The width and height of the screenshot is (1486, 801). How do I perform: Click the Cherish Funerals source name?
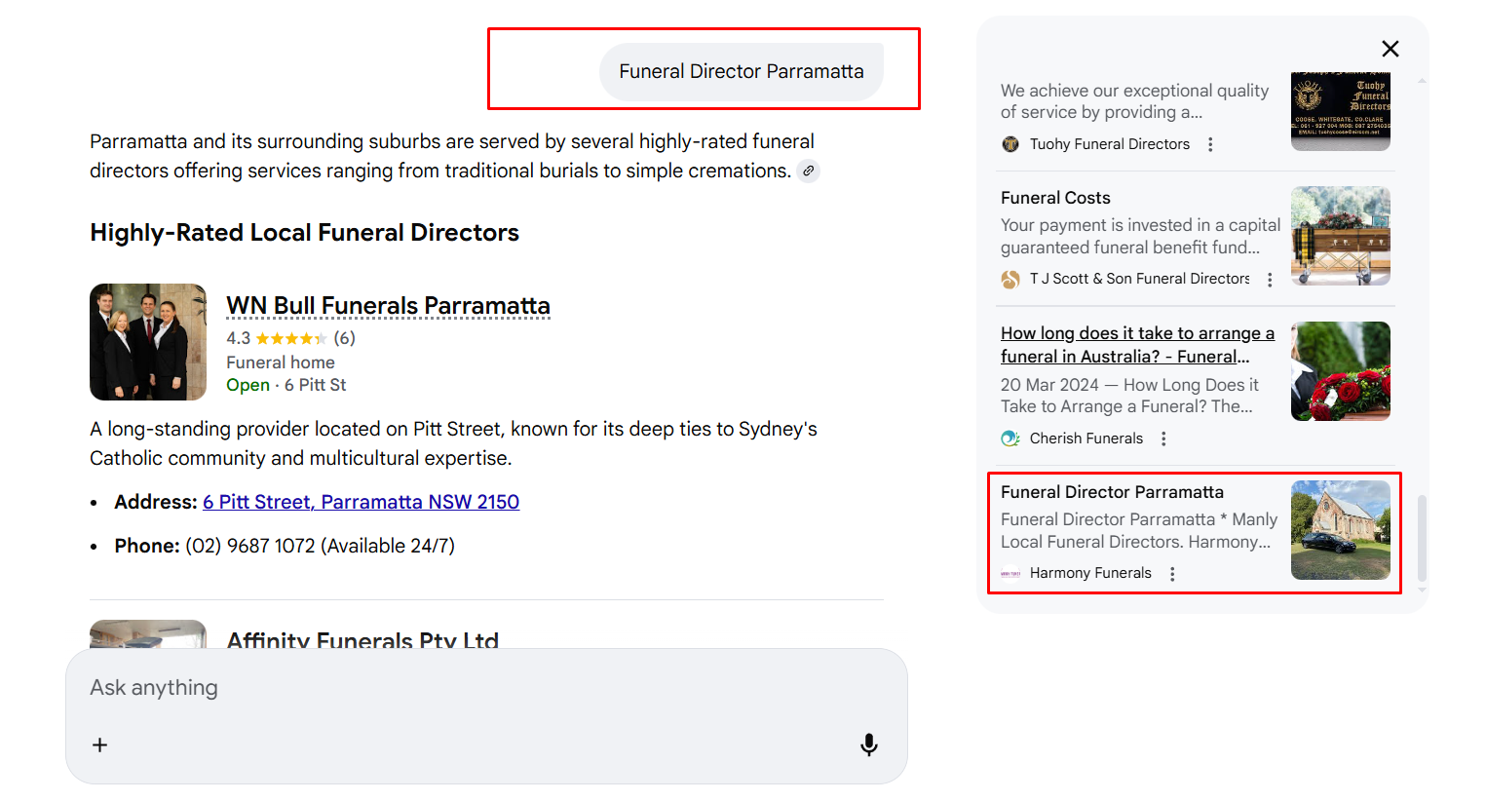click(x=1086, y=439)
